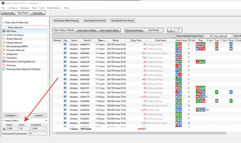Click the partypoker logo icon
Screen dimensions: 241x143
click(x=4, y=54)
